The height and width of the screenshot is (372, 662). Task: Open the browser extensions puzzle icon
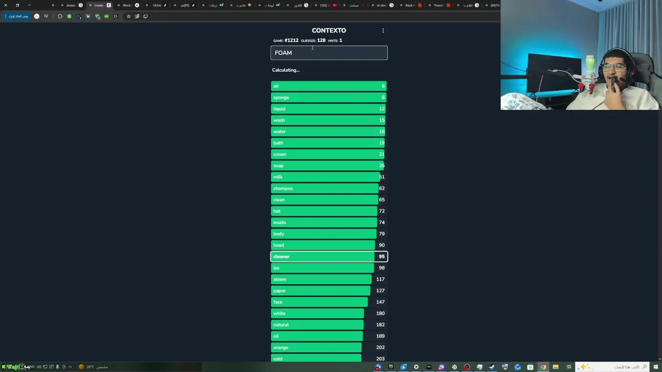pyautogui.click(x=60, y=17)
